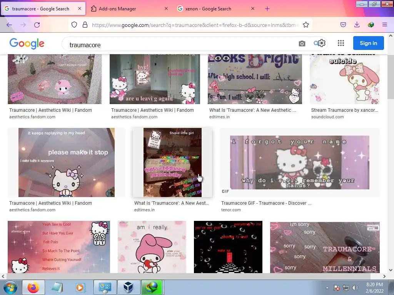Open the volume speaker tray icon

pos(355,288)
